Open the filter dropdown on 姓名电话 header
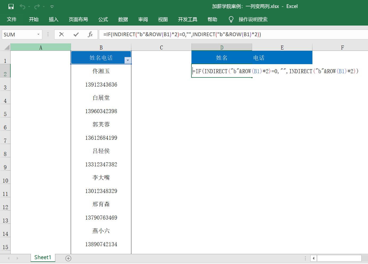Image resolution: width=368 pixels, height=264 pixels. click(128, 61)
